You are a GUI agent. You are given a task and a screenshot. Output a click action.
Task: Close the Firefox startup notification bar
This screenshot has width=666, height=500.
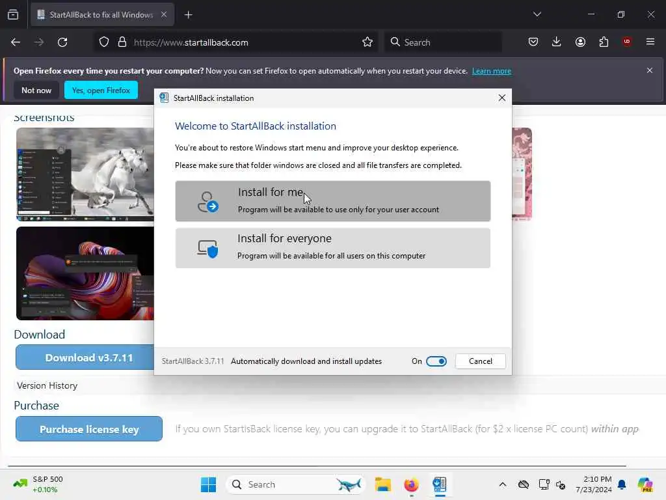(x=650, y=70)
